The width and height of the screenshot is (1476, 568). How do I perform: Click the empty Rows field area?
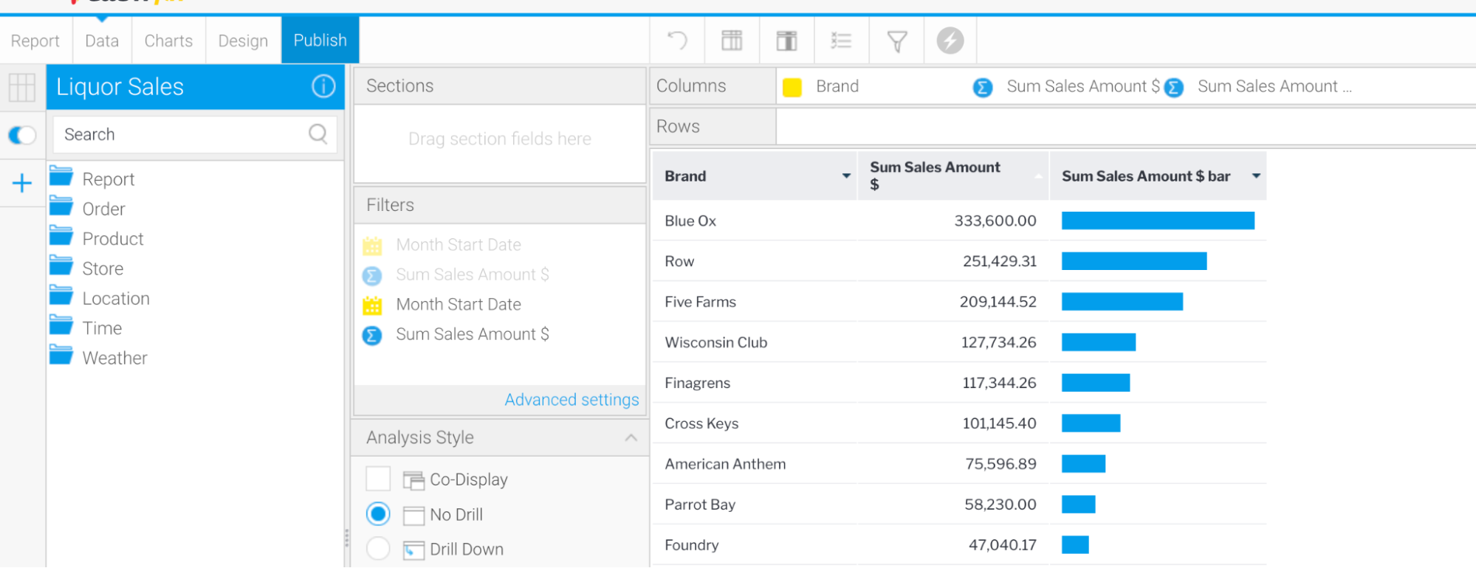pyautogui.click(x=1125, y=126)
